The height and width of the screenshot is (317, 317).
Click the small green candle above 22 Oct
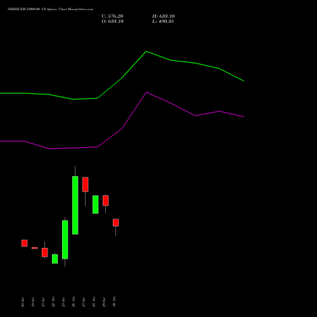tap(55, 259)
